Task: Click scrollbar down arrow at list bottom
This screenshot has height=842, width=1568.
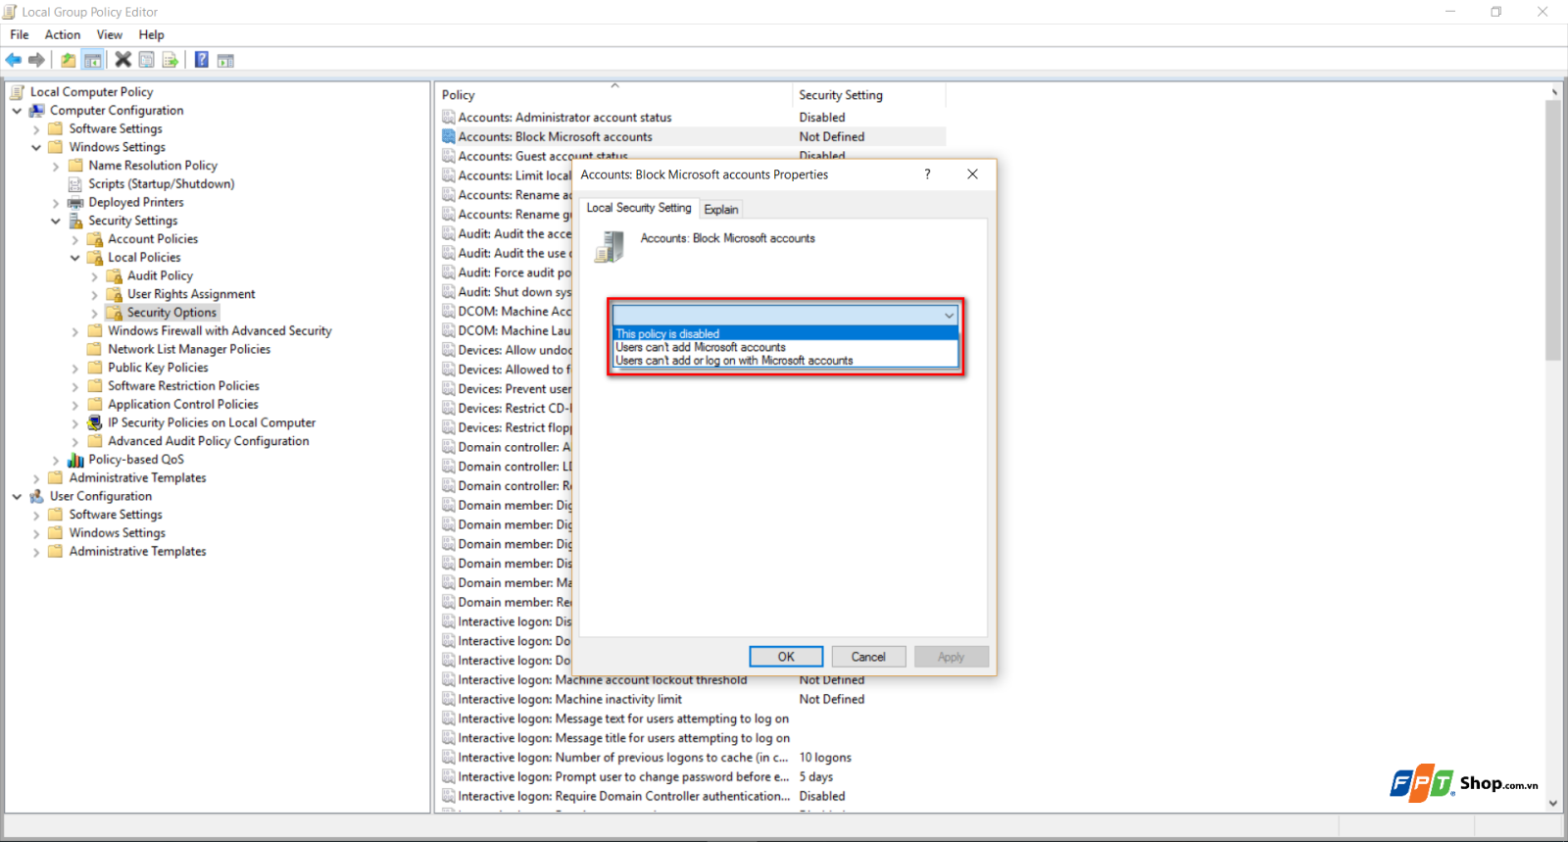Action: click(x=1553, y=803)
